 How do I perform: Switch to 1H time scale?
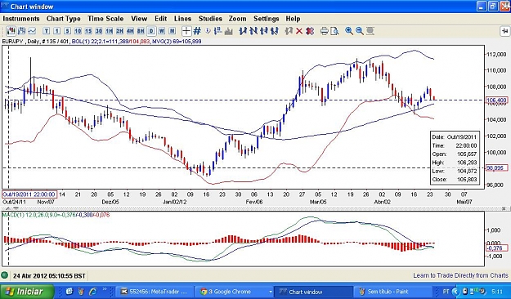pyautogui.click(x=110, y=31)
